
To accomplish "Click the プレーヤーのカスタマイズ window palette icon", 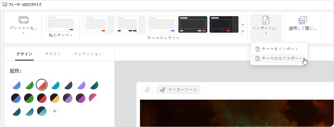I will pos(5,4).
